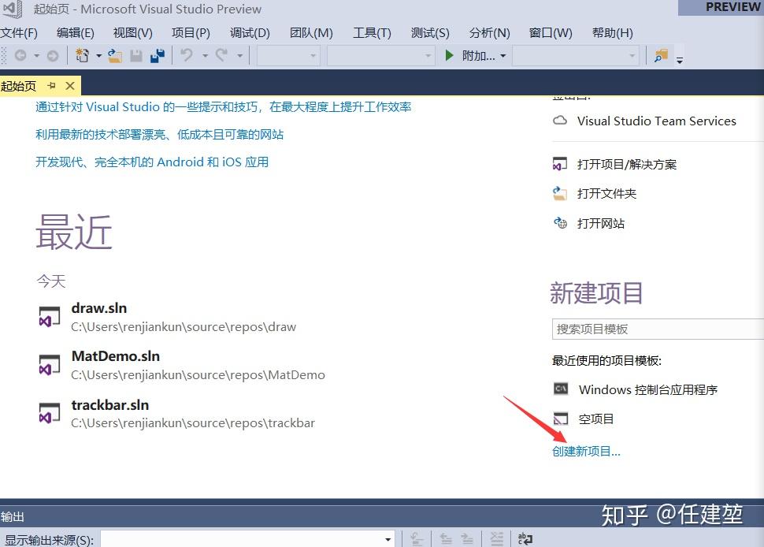Open the 显示输出来源 dropdown

tap(248, 538)
